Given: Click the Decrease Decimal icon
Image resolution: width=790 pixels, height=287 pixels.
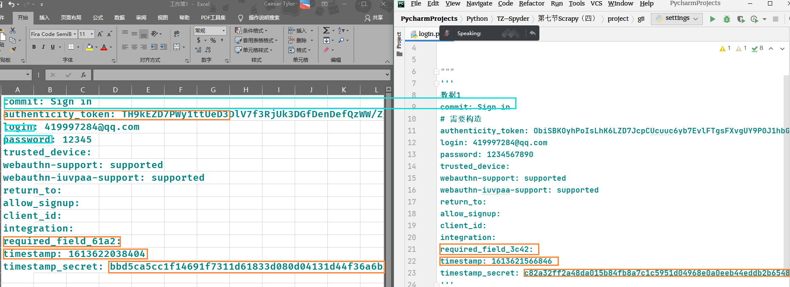Looking at the screenshot, I should point(208,50).
